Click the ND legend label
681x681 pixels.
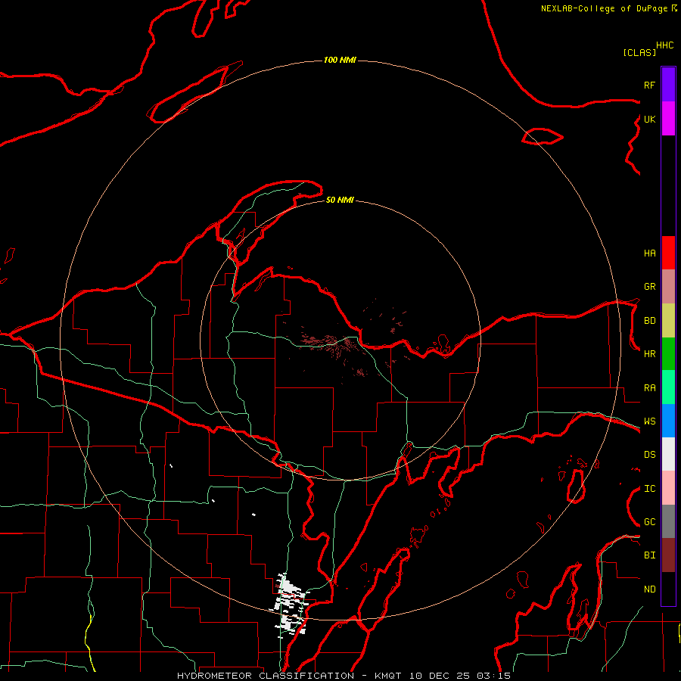coord(649,589)
